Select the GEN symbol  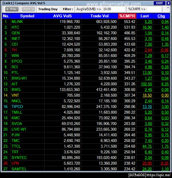coord(15,33)
